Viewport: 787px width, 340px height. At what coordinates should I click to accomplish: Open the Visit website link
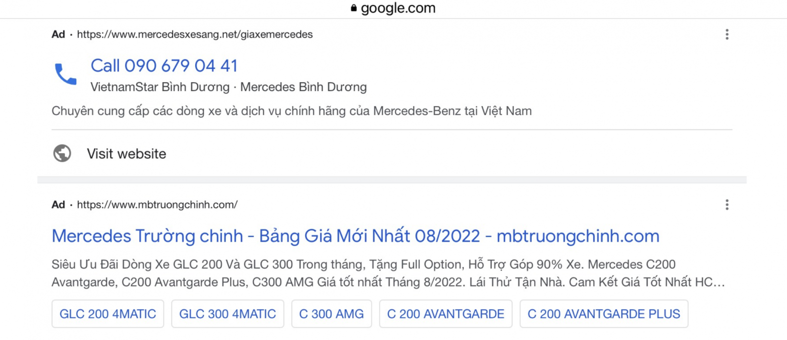coord(126,154)
